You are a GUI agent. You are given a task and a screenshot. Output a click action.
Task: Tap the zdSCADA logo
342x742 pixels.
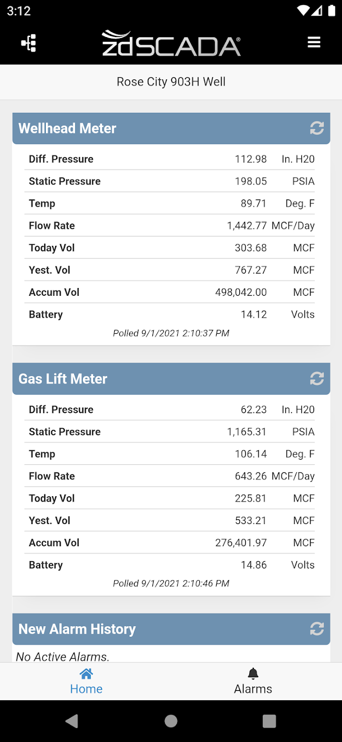(x=171, y=43)
